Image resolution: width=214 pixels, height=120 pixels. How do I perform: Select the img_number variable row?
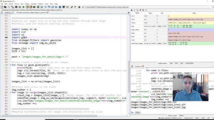click(173, 30)
